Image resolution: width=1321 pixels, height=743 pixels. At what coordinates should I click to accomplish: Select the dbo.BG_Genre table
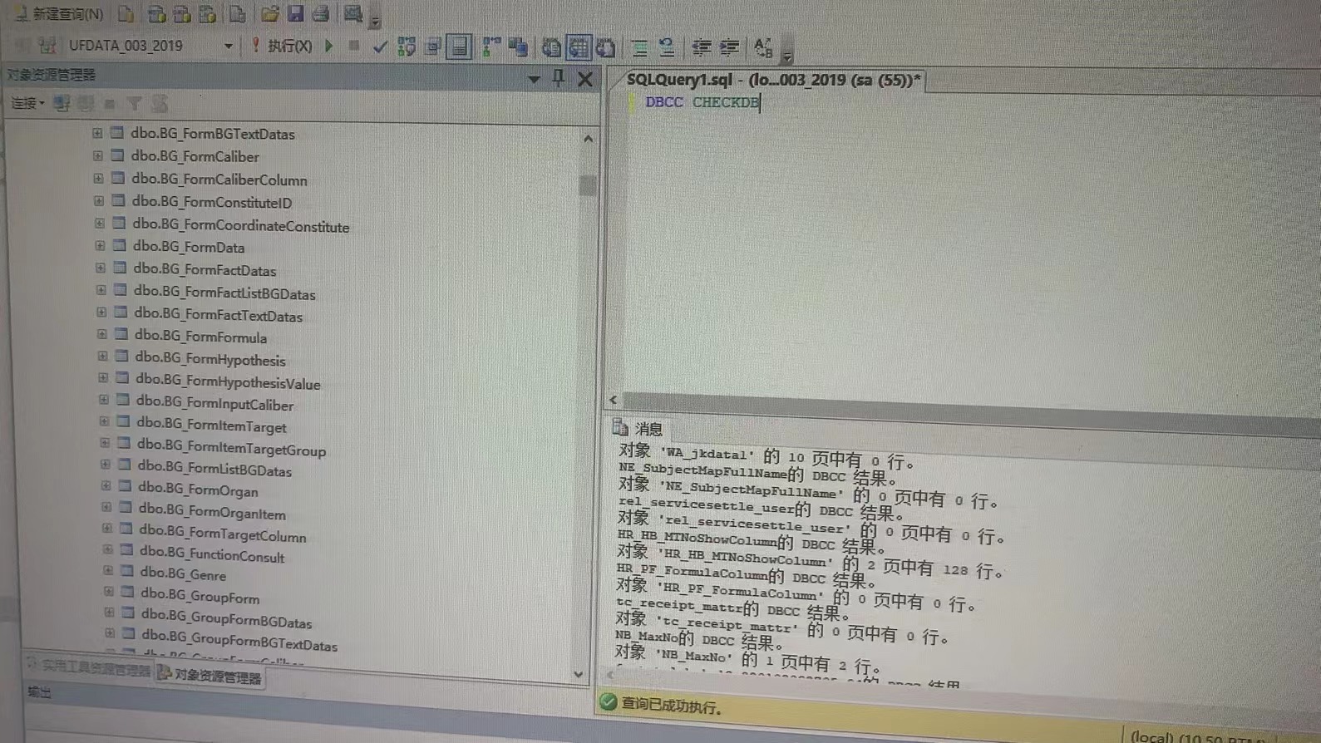coord(183,573)
